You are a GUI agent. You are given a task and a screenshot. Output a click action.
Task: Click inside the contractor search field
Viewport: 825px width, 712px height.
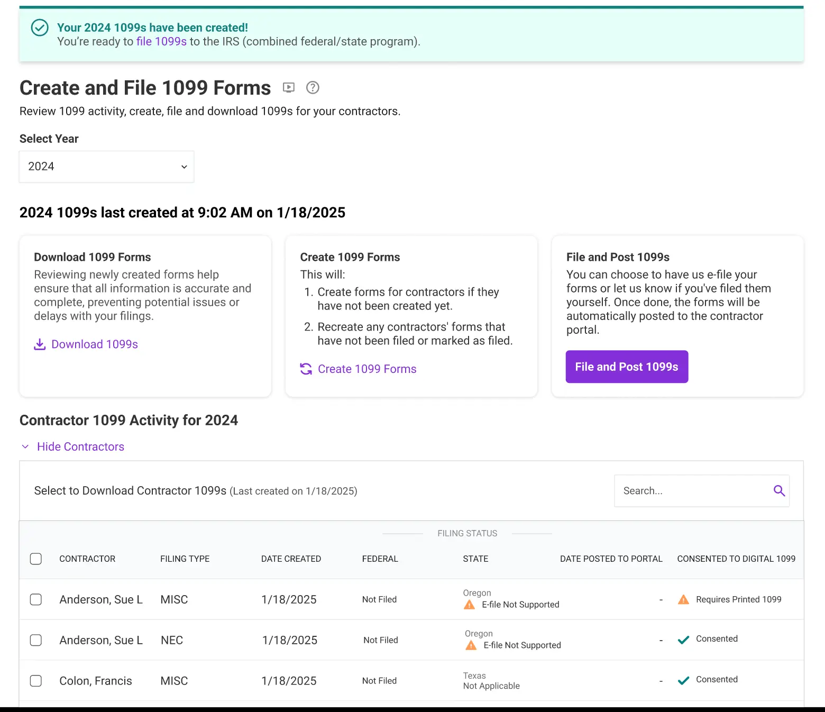pos(687,490)
